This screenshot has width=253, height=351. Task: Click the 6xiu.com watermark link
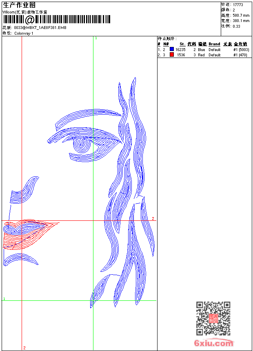[x=214, y=343]
